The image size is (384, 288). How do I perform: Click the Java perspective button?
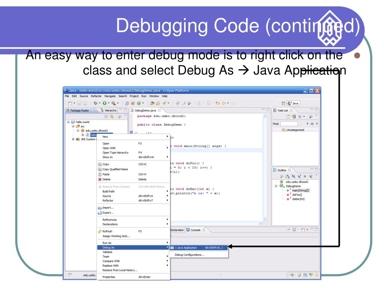[x=293, y=103]
